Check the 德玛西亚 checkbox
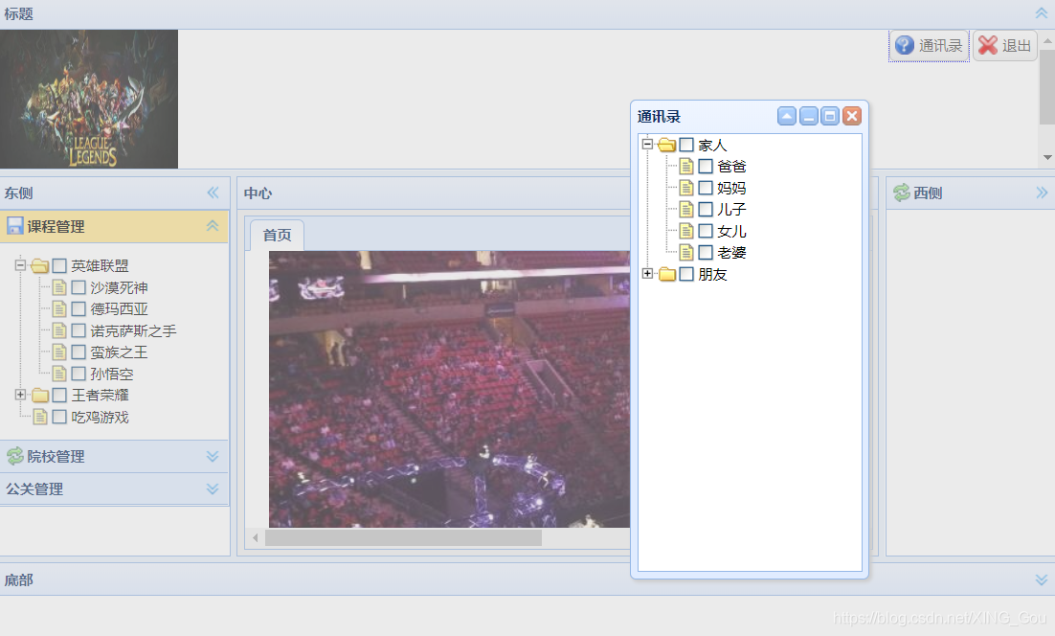 click(79, 309)
